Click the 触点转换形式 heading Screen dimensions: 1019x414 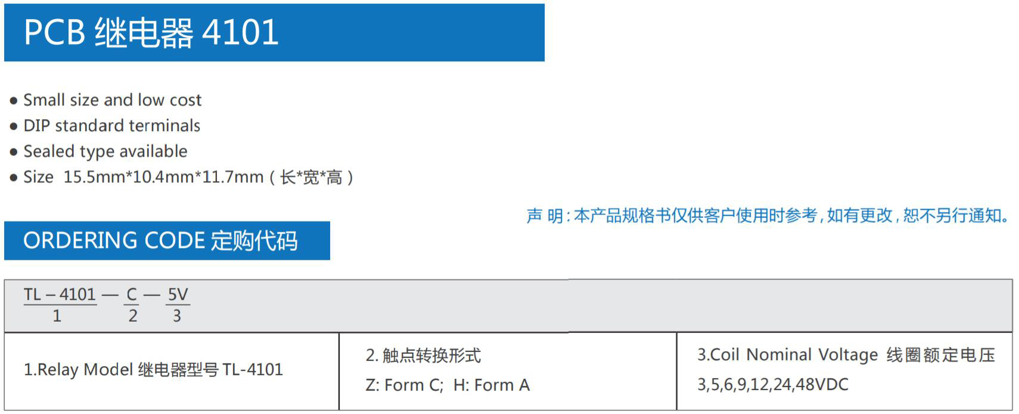coord(423,356)
